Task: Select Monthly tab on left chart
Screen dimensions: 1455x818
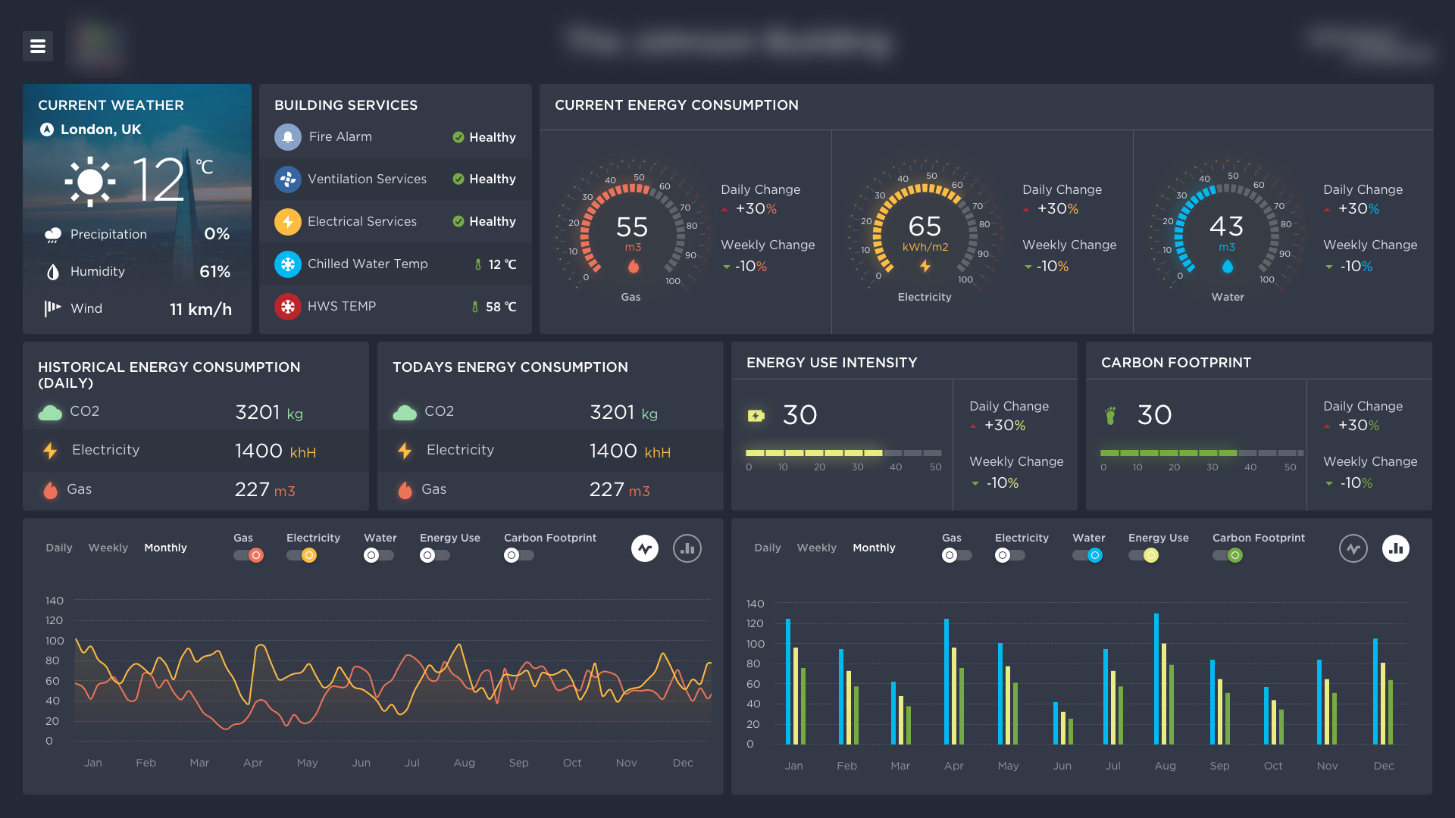Action: pyautogui.click(x=165, y=548)
